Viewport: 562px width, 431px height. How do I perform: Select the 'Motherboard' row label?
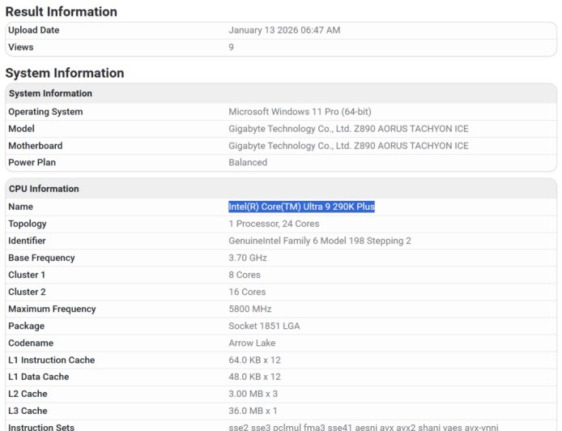tap(36, 146)
